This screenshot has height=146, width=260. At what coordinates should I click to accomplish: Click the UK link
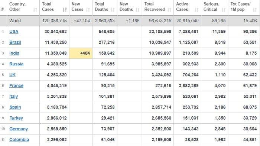pos(12,75)
